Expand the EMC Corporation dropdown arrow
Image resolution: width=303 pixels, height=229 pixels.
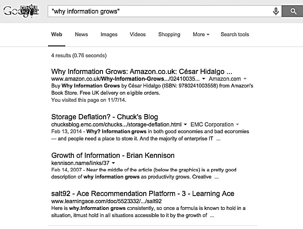pos(237,124)
